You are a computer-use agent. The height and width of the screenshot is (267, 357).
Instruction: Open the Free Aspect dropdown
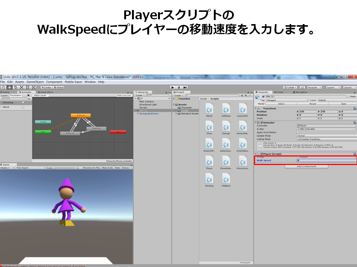31,168
